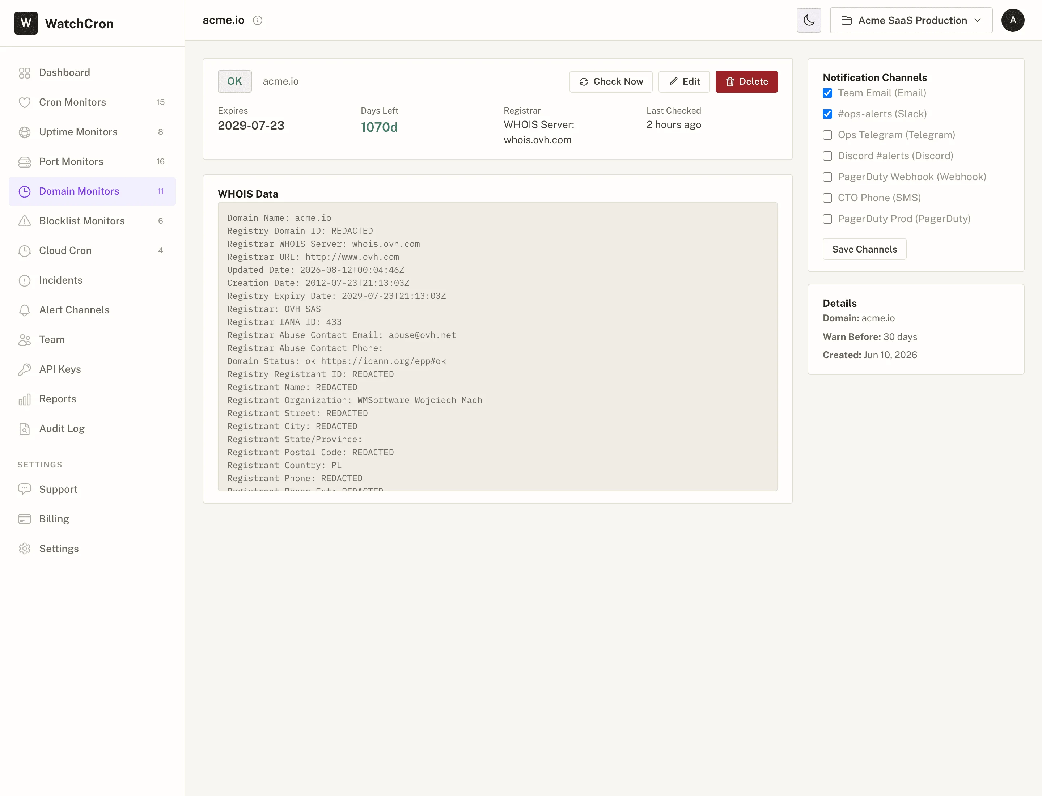Open Uptime Monitors section
Image resolution: width=1042 pixels, height=796 pixels.
pyautogui.click(x=92, y=132)
